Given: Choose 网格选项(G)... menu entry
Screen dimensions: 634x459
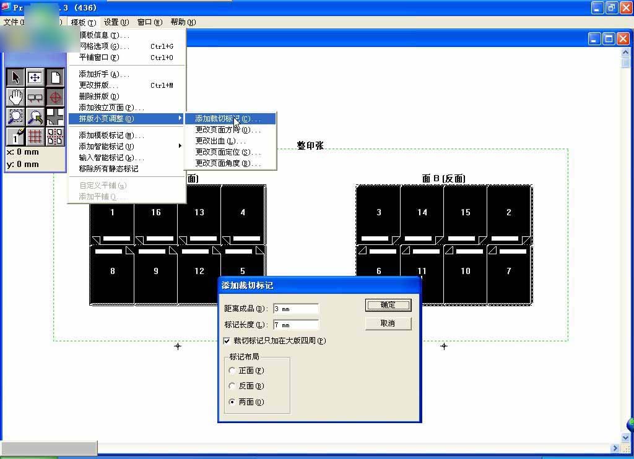Looking at the screenshot, I should click(126, 46).
